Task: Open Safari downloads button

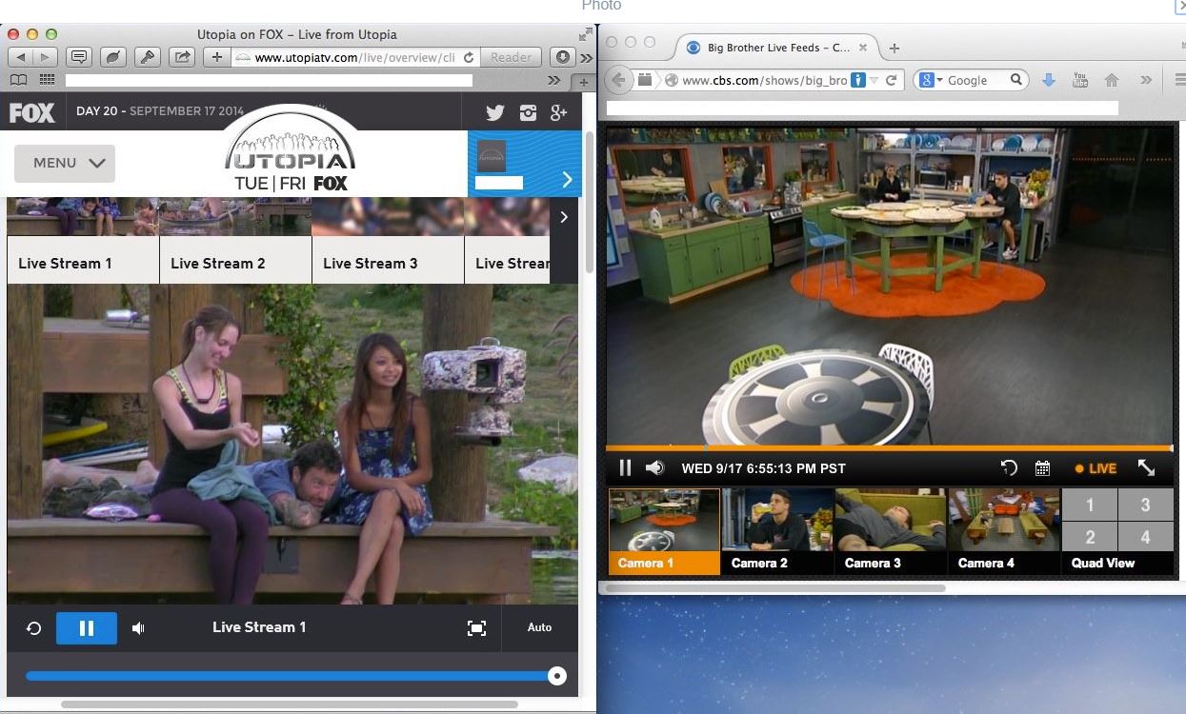Action: (x=562, y=57)
